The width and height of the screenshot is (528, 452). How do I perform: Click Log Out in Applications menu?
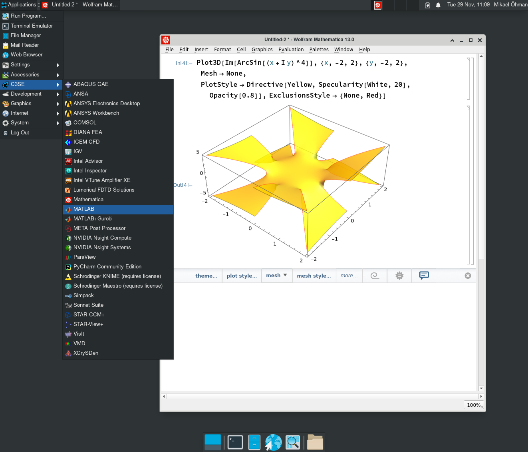32,133
